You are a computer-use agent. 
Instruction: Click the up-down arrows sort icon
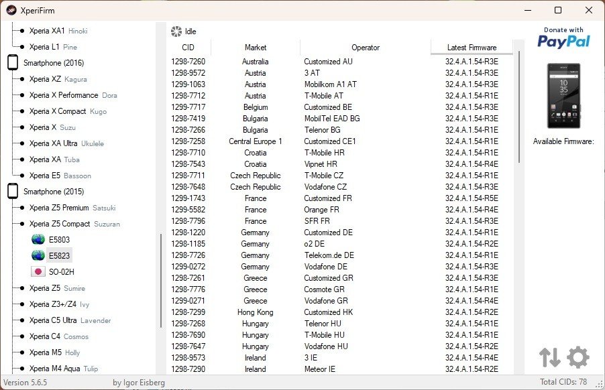pos(549,357)
